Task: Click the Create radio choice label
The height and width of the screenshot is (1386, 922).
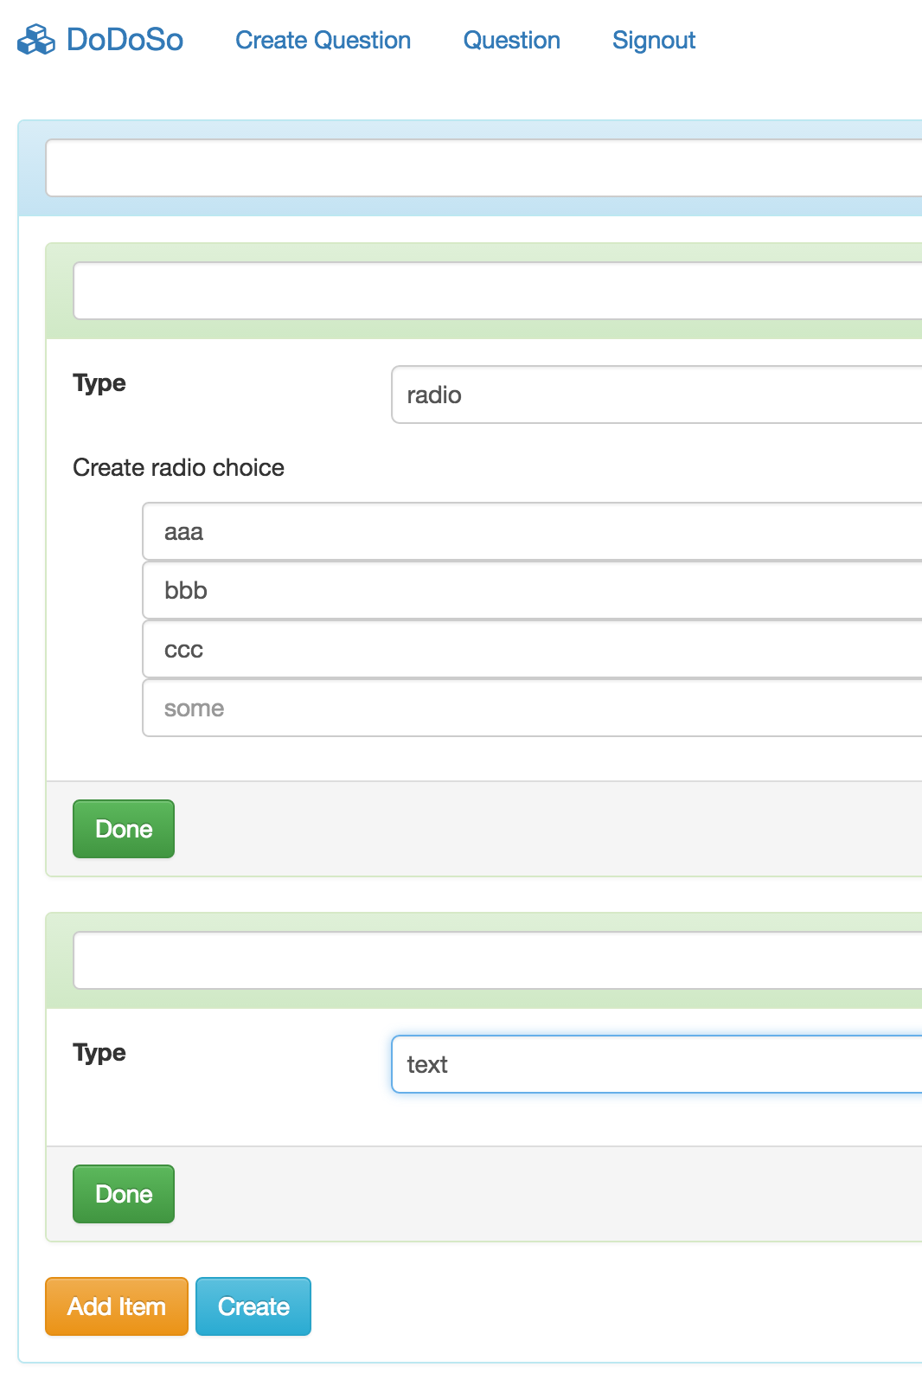Action: (x=179, y=467)
